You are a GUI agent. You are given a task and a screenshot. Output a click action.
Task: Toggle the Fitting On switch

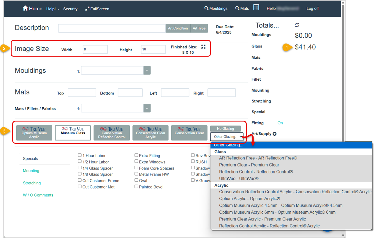(280, 123)
